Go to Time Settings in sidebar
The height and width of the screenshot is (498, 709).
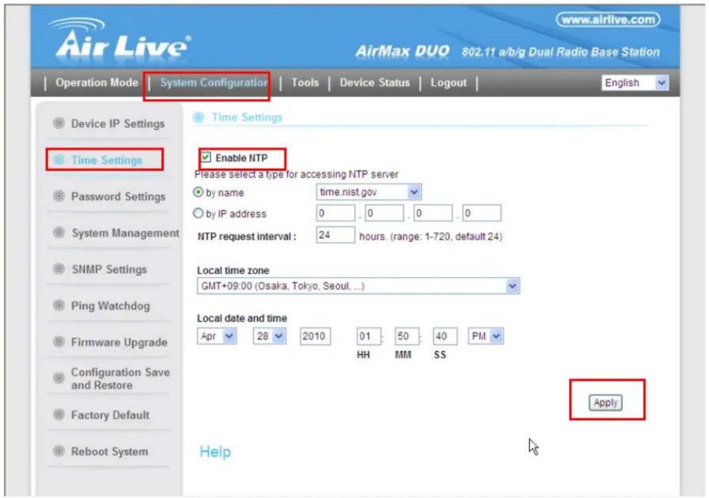pos(107,160)
